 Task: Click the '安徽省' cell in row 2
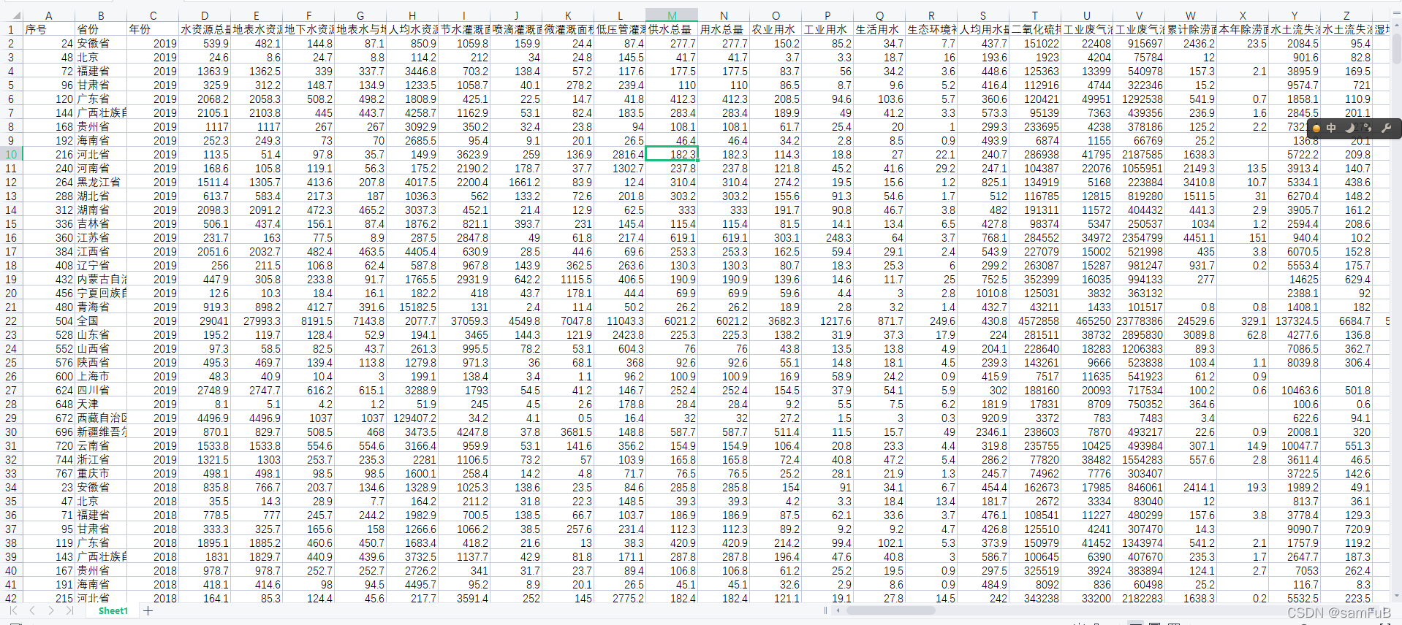[101, 43]
